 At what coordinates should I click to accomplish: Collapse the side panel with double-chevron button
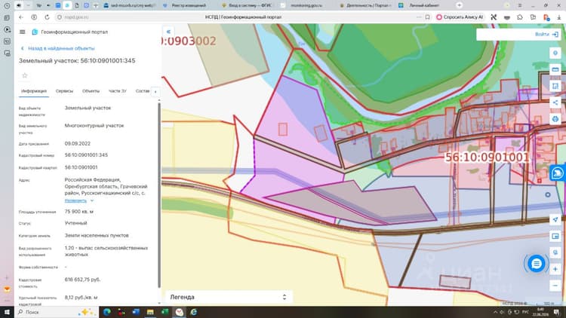pos(168,32)
